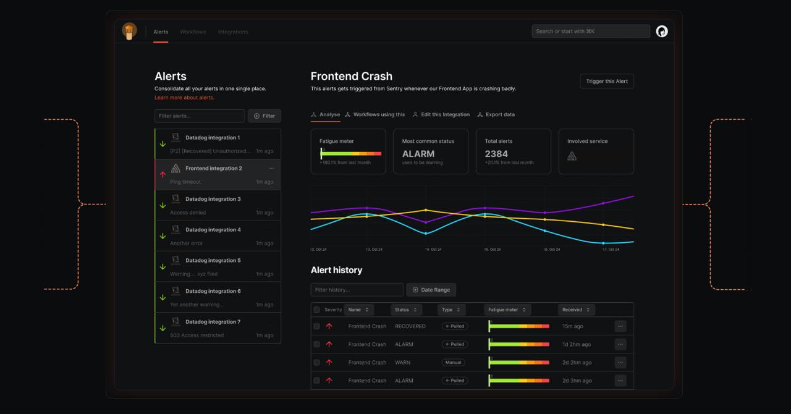Click the green down arrow on Datadog integration 4
Screen dimensions: 791x414
(x=163, y=236)
